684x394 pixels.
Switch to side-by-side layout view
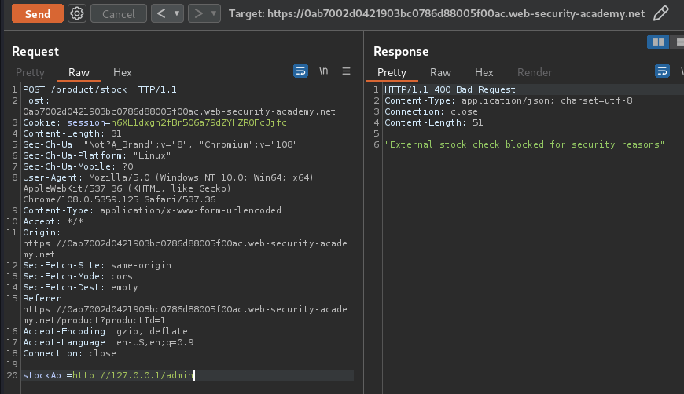(658, 42)
